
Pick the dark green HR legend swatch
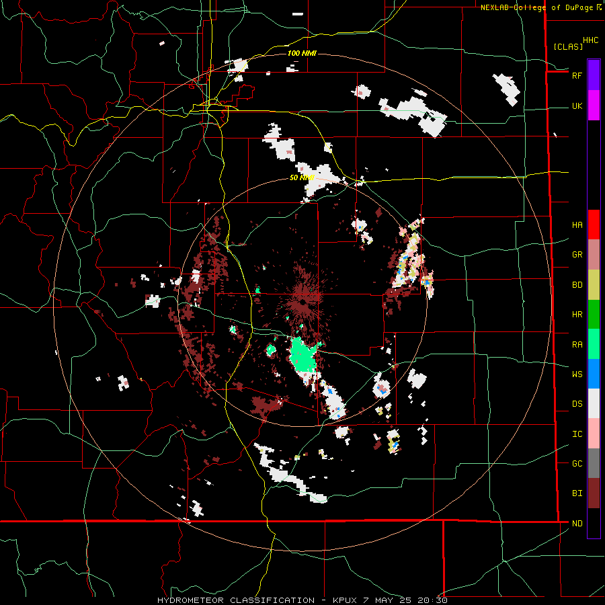pos(594,315)
